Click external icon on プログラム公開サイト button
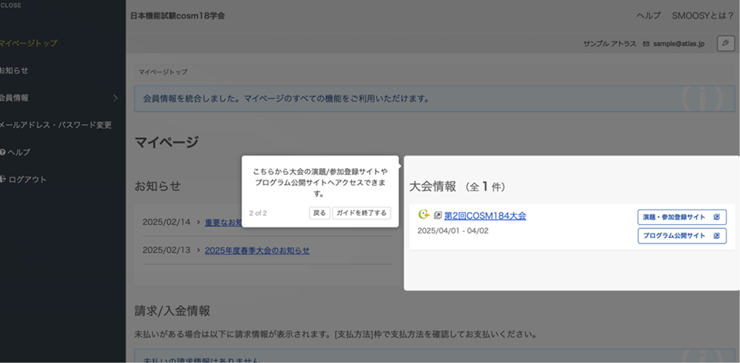The height and width of the screenshot is (363, 740). 717,235
